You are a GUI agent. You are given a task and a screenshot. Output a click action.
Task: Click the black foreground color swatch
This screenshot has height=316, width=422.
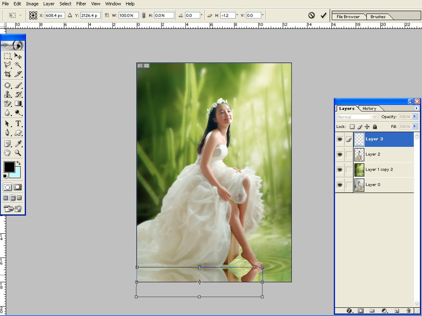coord(9,167)
